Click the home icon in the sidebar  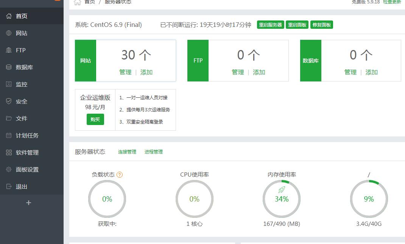tap(9, 16)
